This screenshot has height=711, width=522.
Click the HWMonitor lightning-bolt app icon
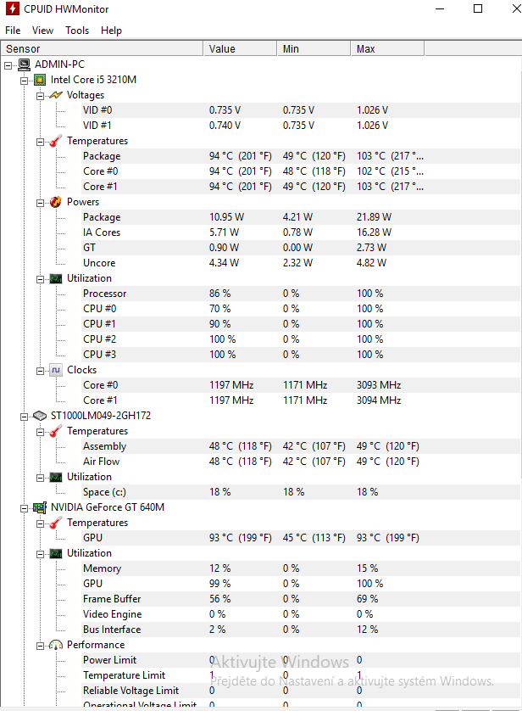[x=11, y=9]
